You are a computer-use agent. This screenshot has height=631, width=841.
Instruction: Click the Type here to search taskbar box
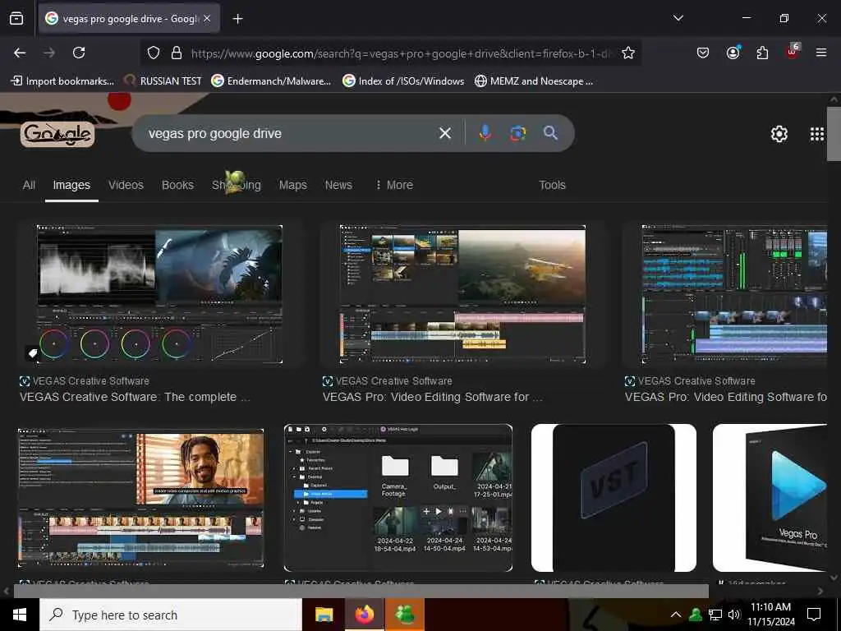(171, 615)
